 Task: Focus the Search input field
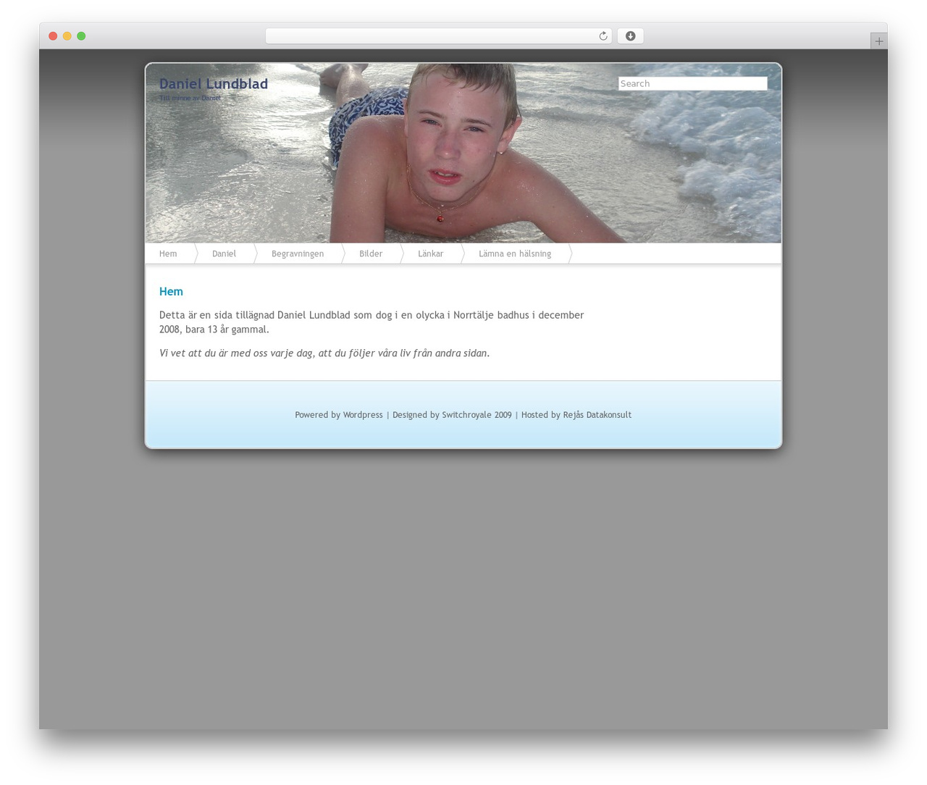(692, 83)
